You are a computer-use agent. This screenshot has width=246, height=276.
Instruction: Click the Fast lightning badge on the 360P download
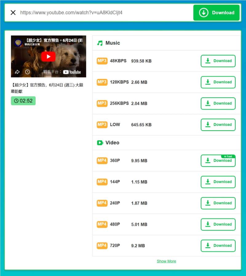(228, 156)
